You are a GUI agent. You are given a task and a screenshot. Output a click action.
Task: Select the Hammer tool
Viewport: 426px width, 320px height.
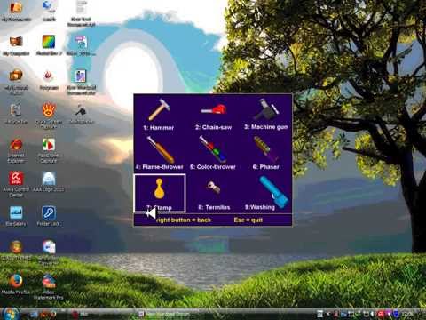[159, 115]
